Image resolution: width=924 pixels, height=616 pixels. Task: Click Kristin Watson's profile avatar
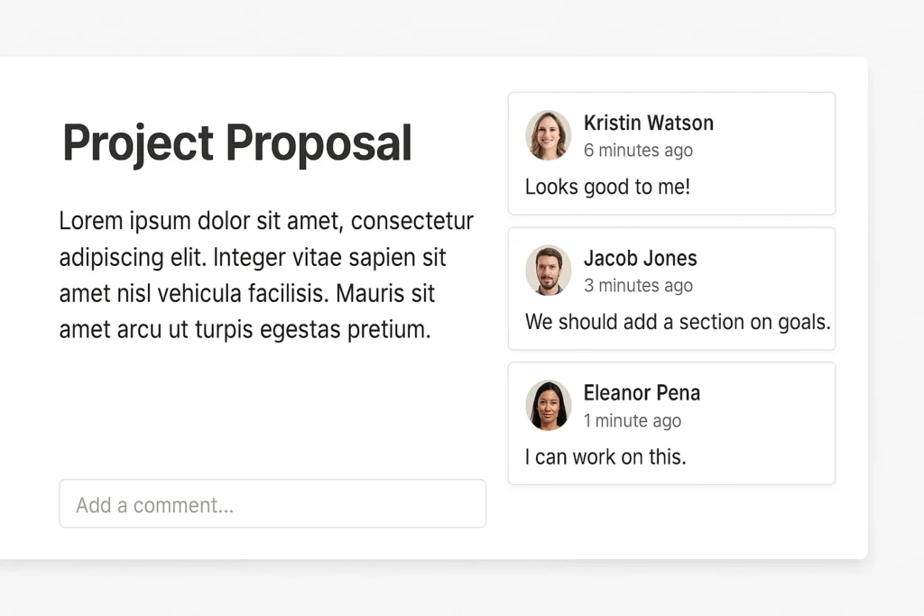(x=549, y=135)
